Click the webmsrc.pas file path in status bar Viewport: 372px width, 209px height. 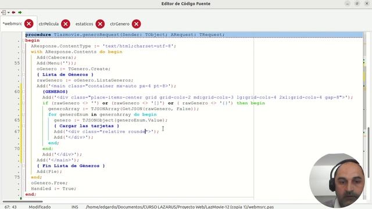tap(180, 207)
